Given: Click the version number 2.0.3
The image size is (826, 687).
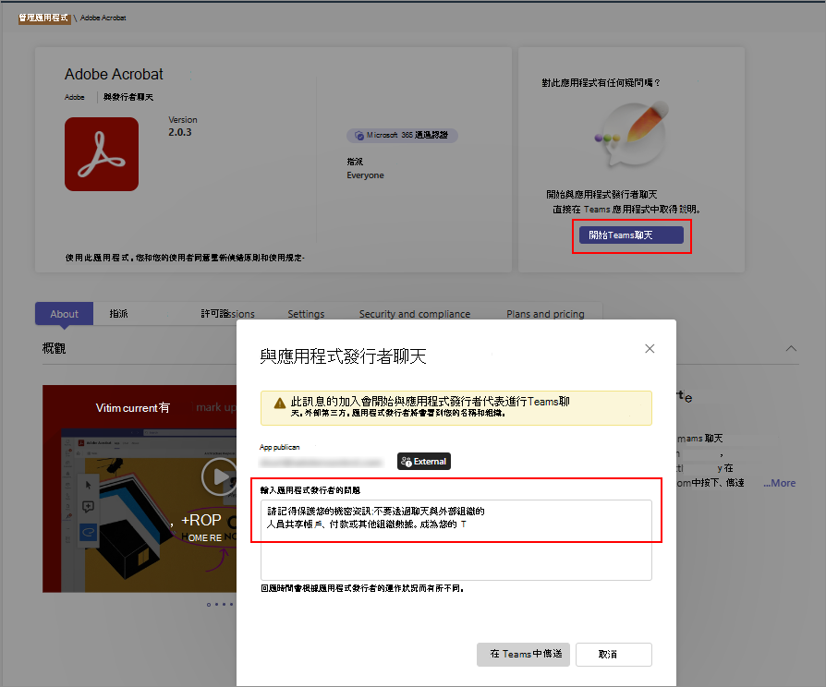Looking at the screenshot, I should click(179, 132).
